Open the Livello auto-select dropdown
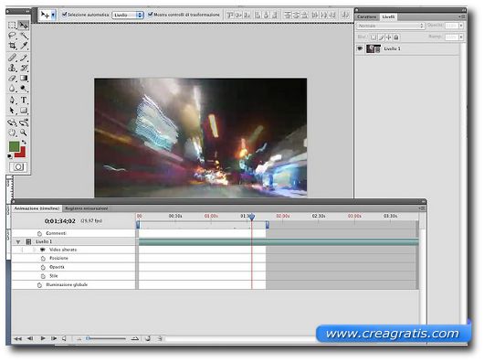Viewport: 484px width, 362px height. click(x=128, y=15)
